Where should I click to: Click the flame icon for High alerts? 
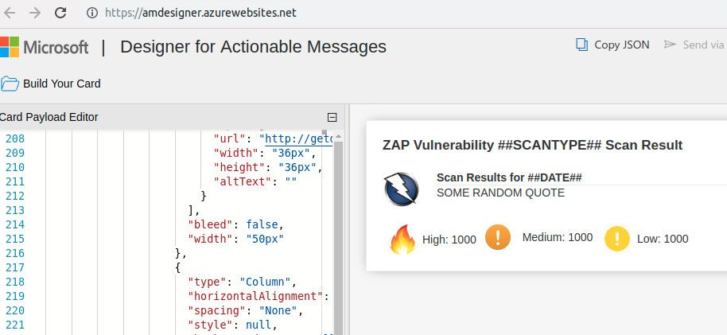pyautogui.click(x=402, y=240)
